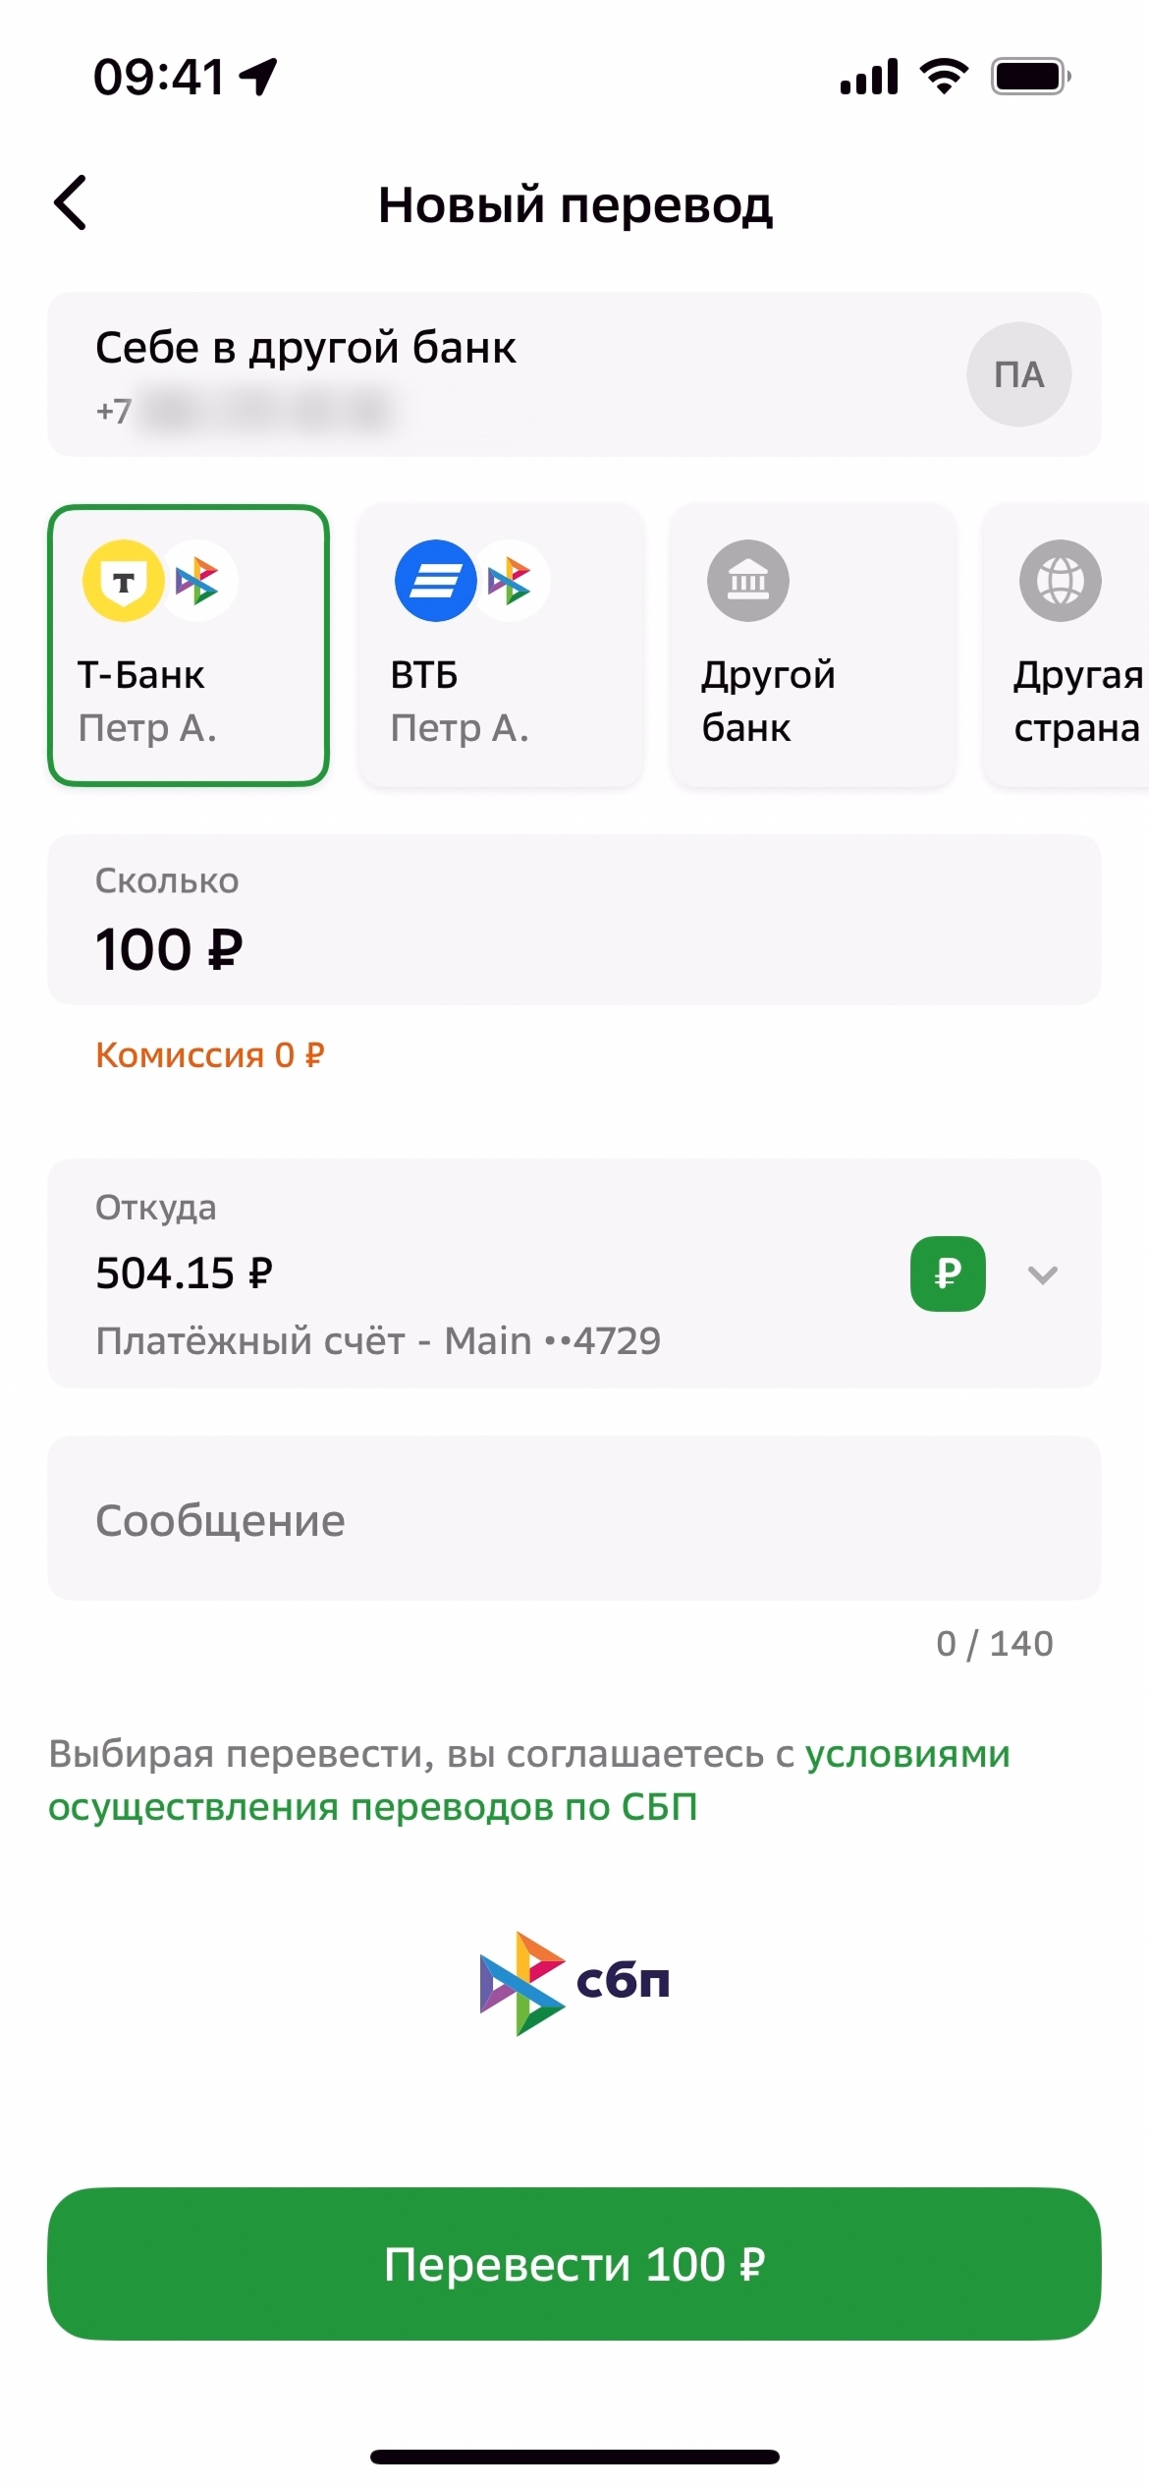This screenshot has width=1149, height=2488.
Task: Tap the ПА avatar circle
Action: [1018, 374]
